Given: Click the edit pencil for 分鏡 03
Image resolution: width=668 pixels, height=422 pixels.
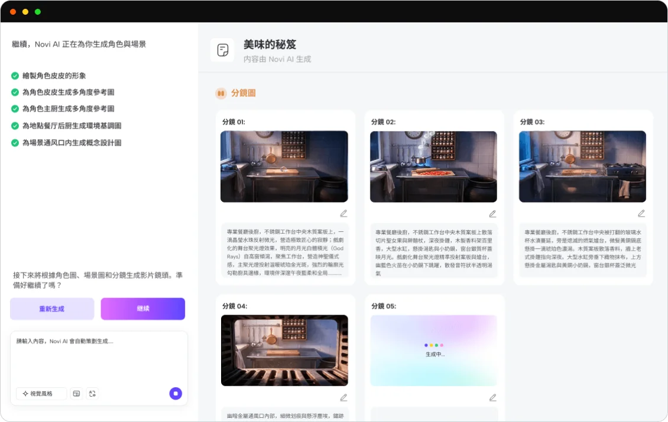Looking at the screenshot, I should click(x=641, y=214).
